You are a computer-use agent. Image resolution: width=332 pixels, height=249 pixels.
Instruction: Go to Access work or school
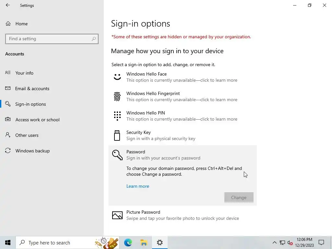pyautogui.click(x=52, y=120)
